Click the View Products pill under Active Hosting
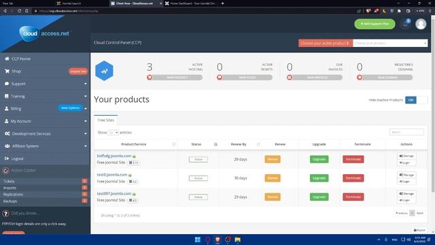 (175, 78)
